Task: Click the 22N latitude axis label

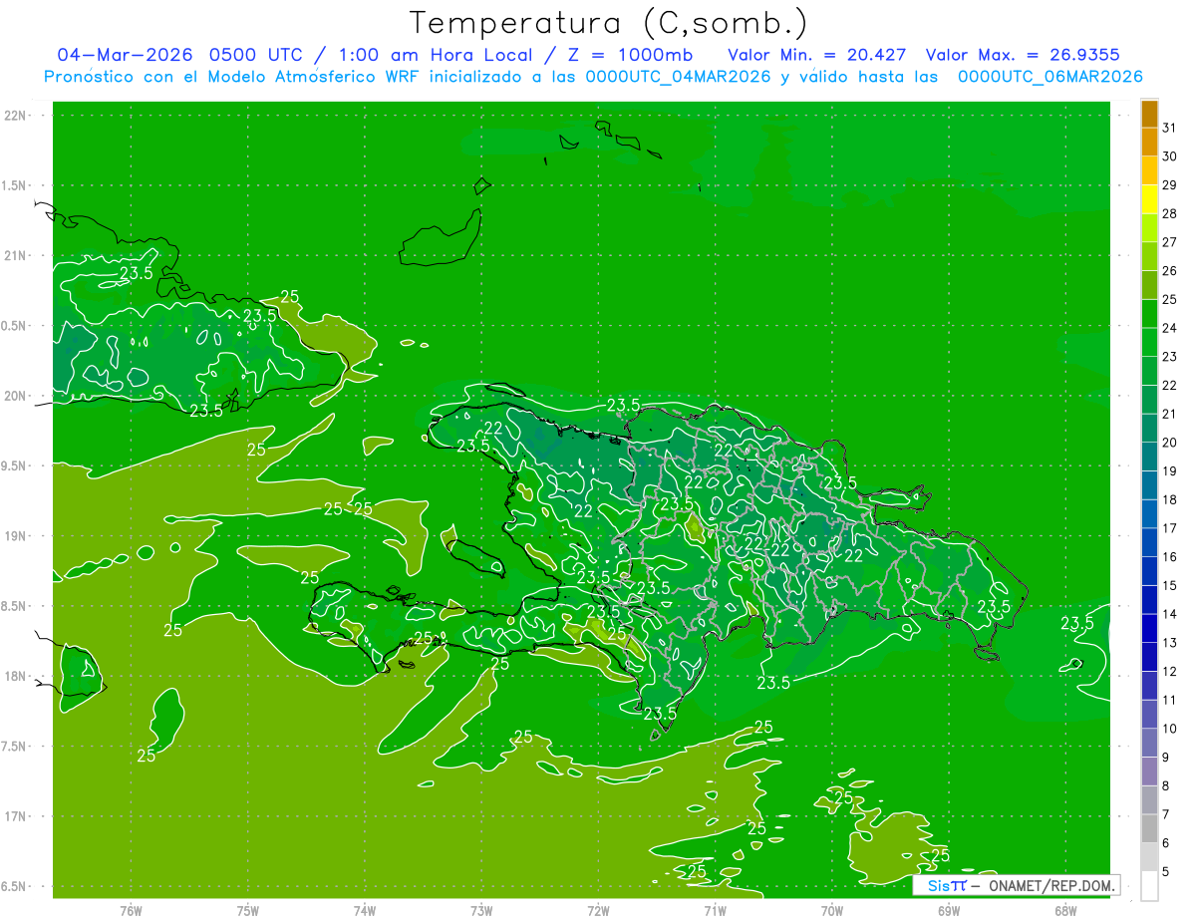Action: (16, 116)
